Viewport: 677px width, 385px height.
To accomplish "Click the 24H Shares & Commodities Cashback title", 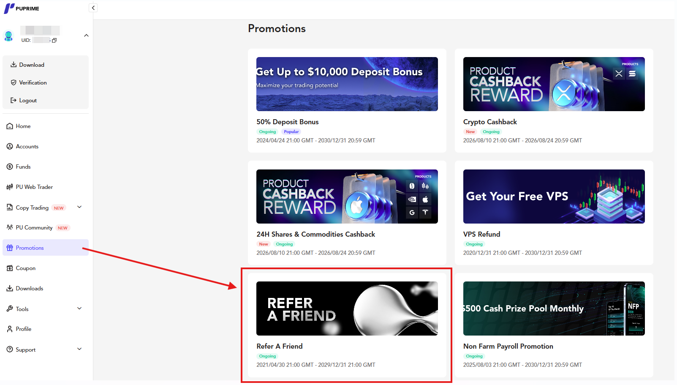I will point(316,234).
